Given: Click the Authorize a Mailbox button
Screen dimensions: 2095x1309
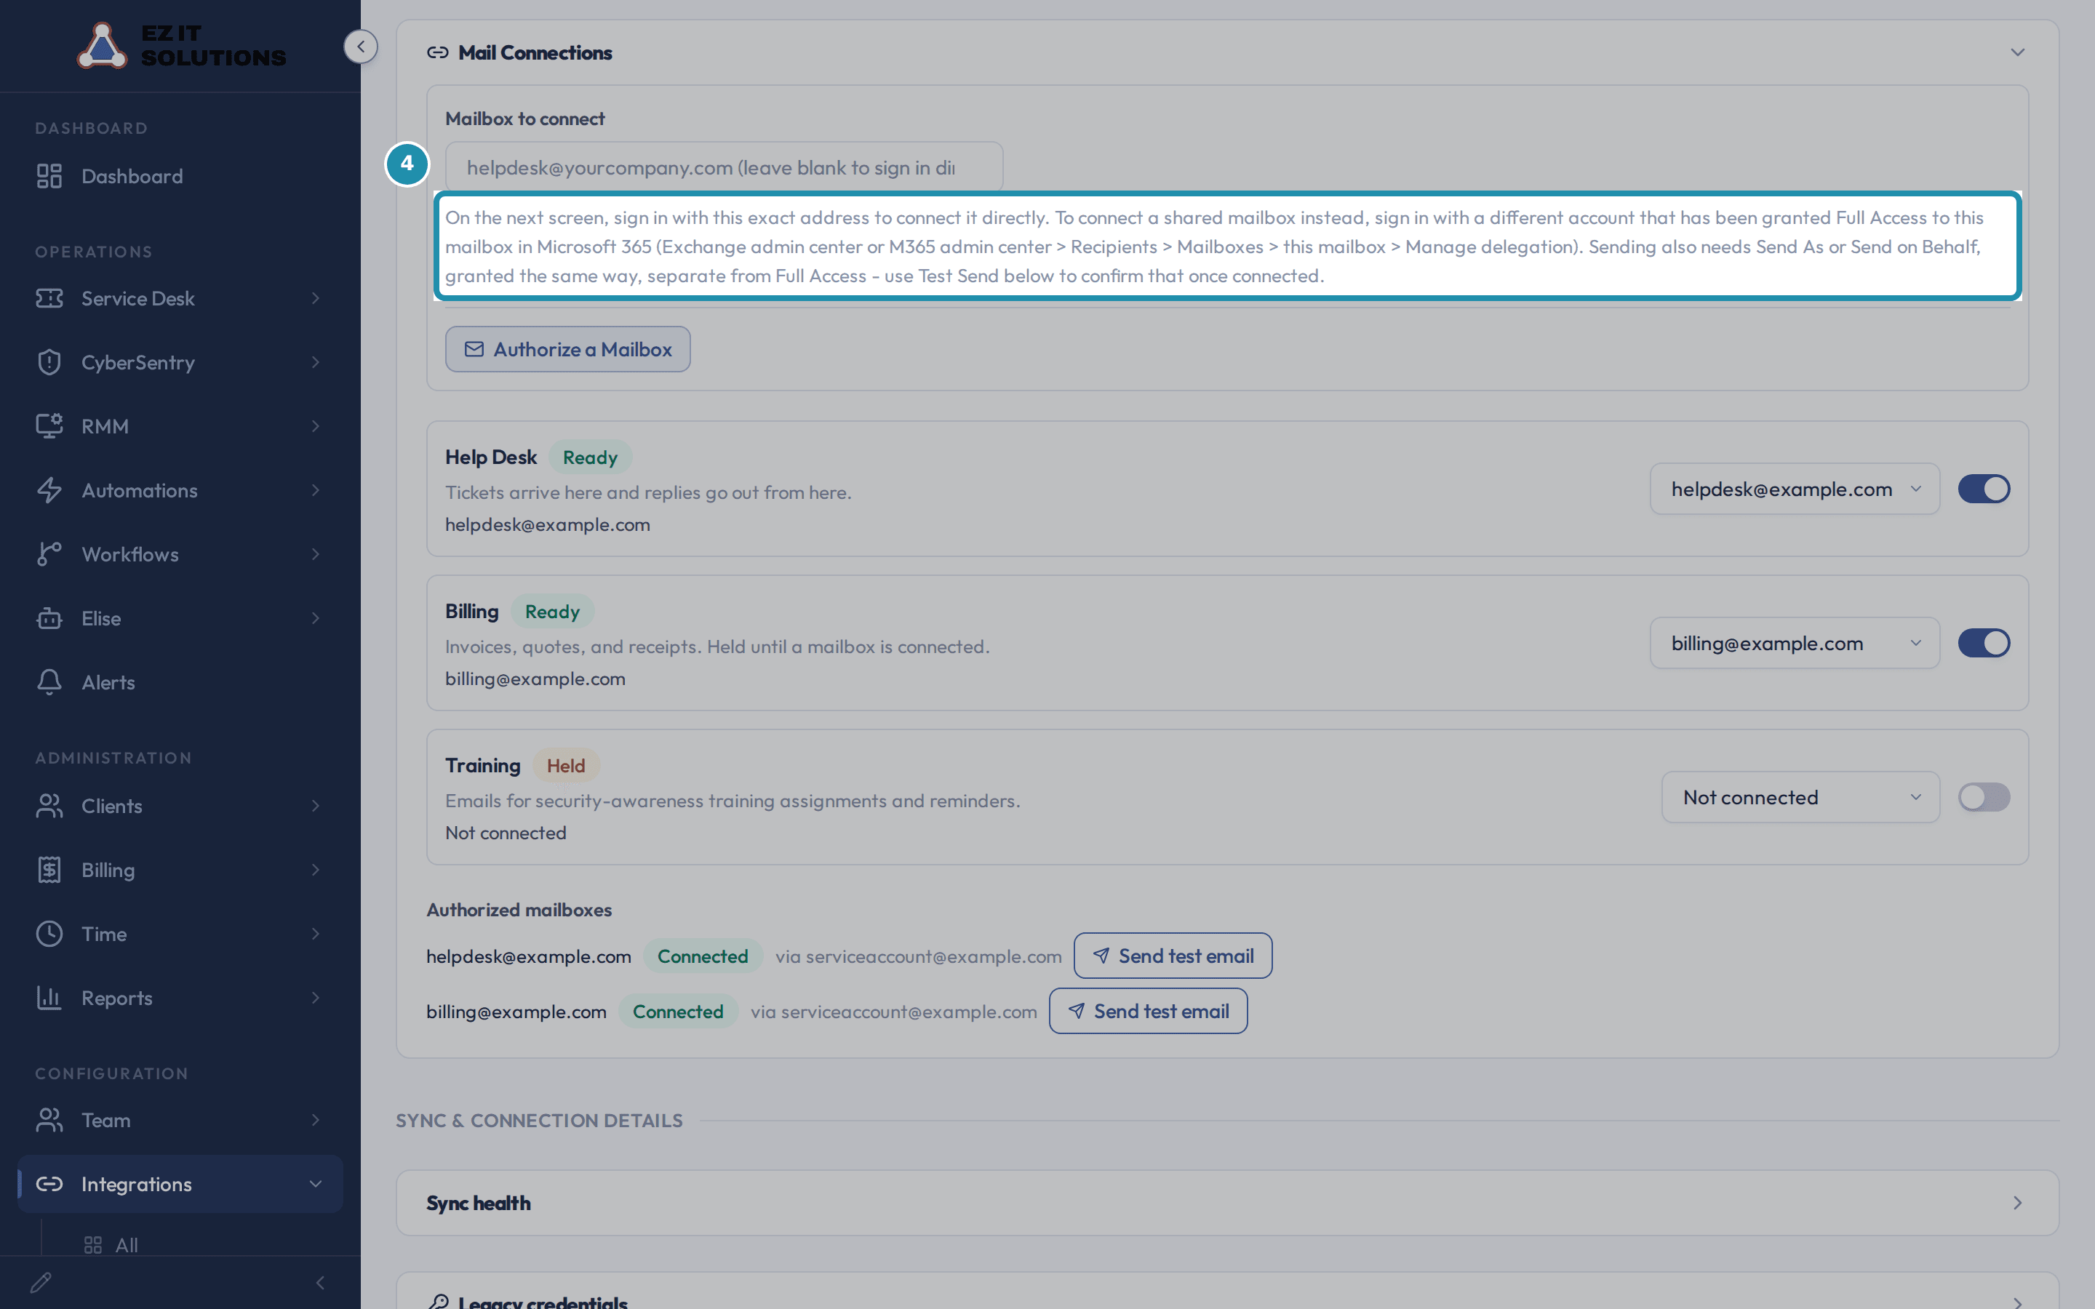Looking at the screenshot, I should pos(568,349).
